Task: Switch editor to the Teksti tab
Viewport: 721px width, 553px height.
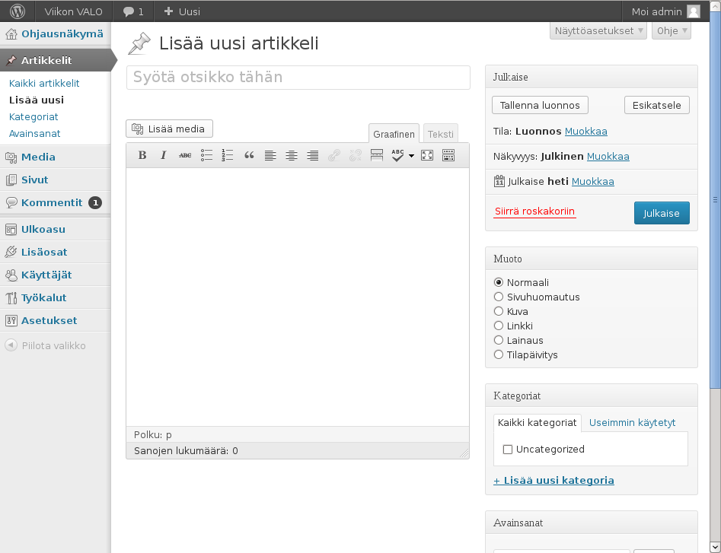Action: pos(441,134)
